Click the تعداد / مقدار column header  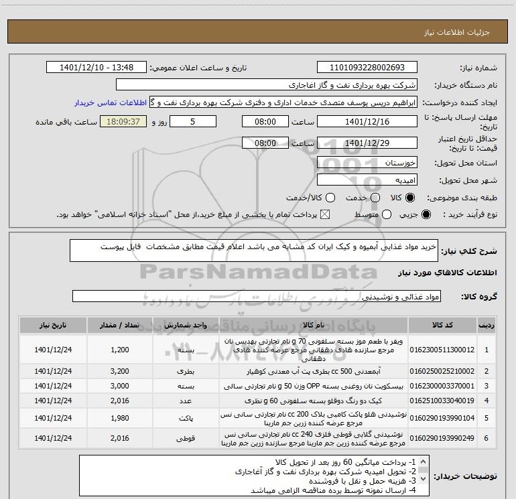pos(120,326)
